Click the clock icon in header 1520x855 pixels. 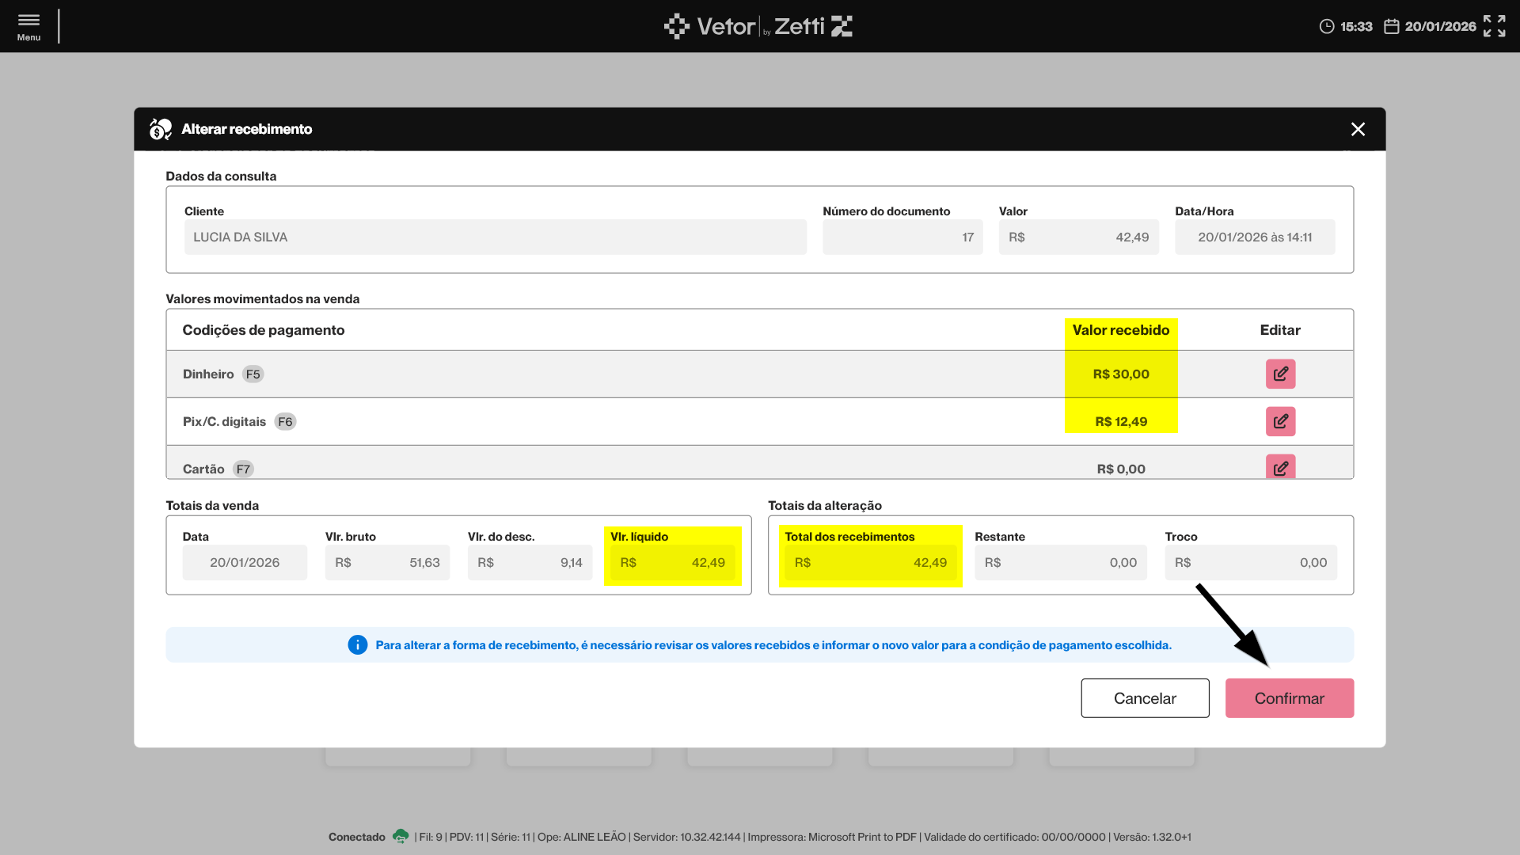1327,27
